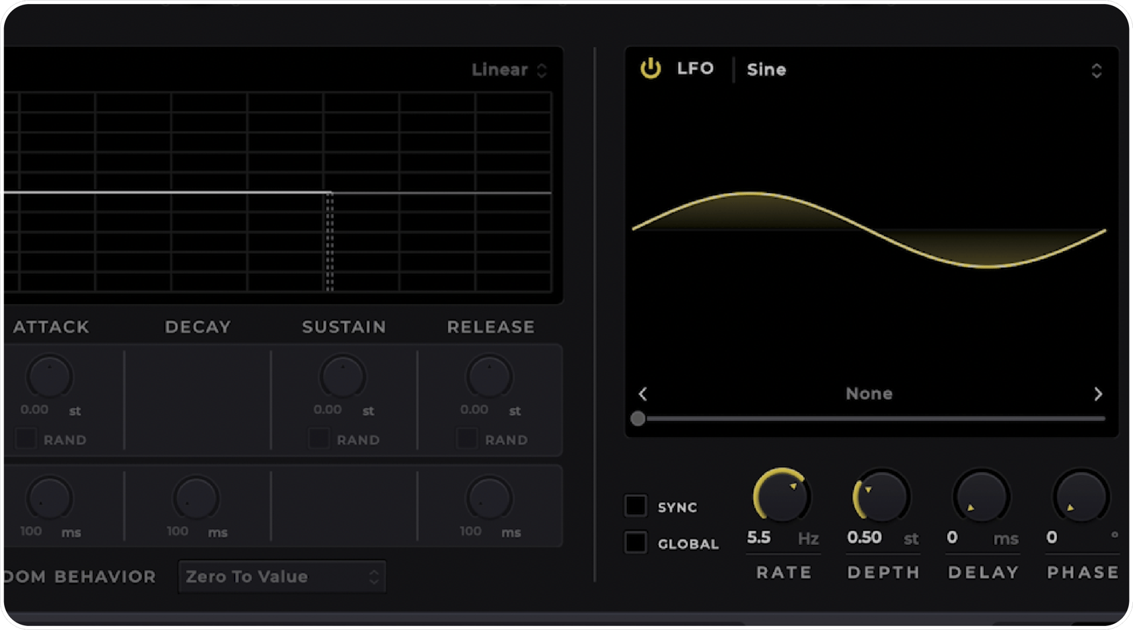Click the DECAY section heading
1133x630 pixels.
point(197,326)
